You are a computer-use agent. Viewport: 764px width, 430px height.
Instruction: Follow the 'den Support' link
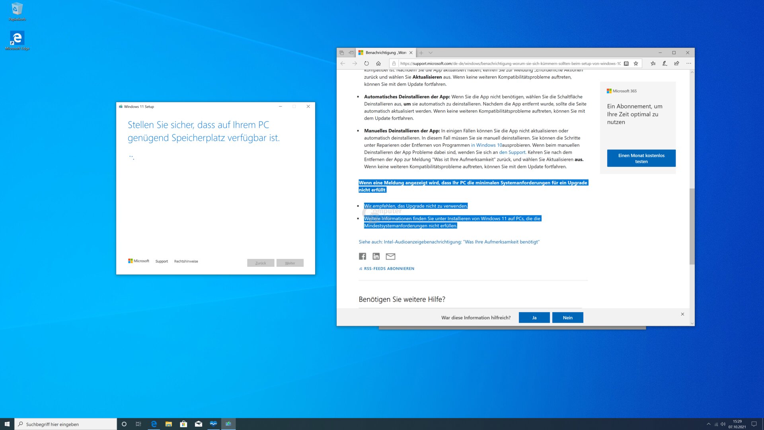tap(513, 152)
